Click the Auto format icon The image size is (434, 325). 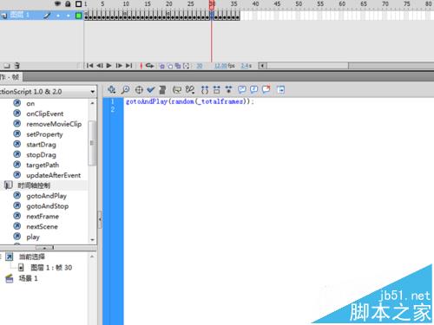pos(162,90)
